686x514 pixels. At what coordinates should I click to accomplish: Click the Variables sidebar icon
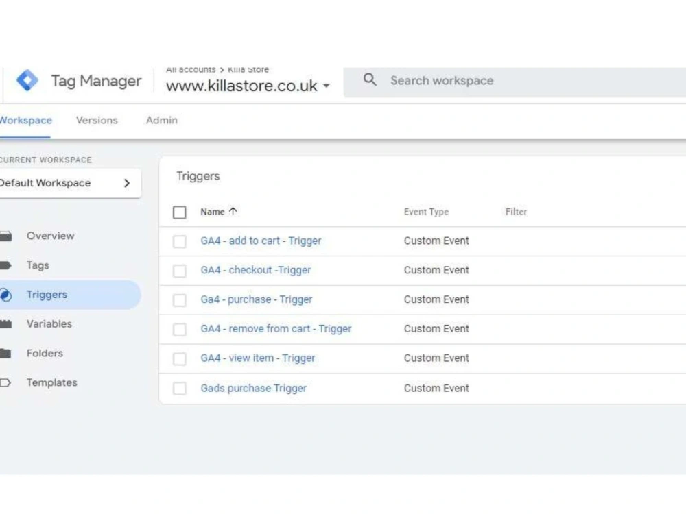tap(5, 324)
